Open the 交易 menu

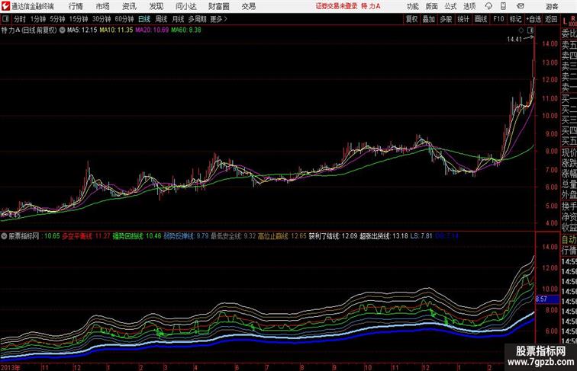point(248,6)
